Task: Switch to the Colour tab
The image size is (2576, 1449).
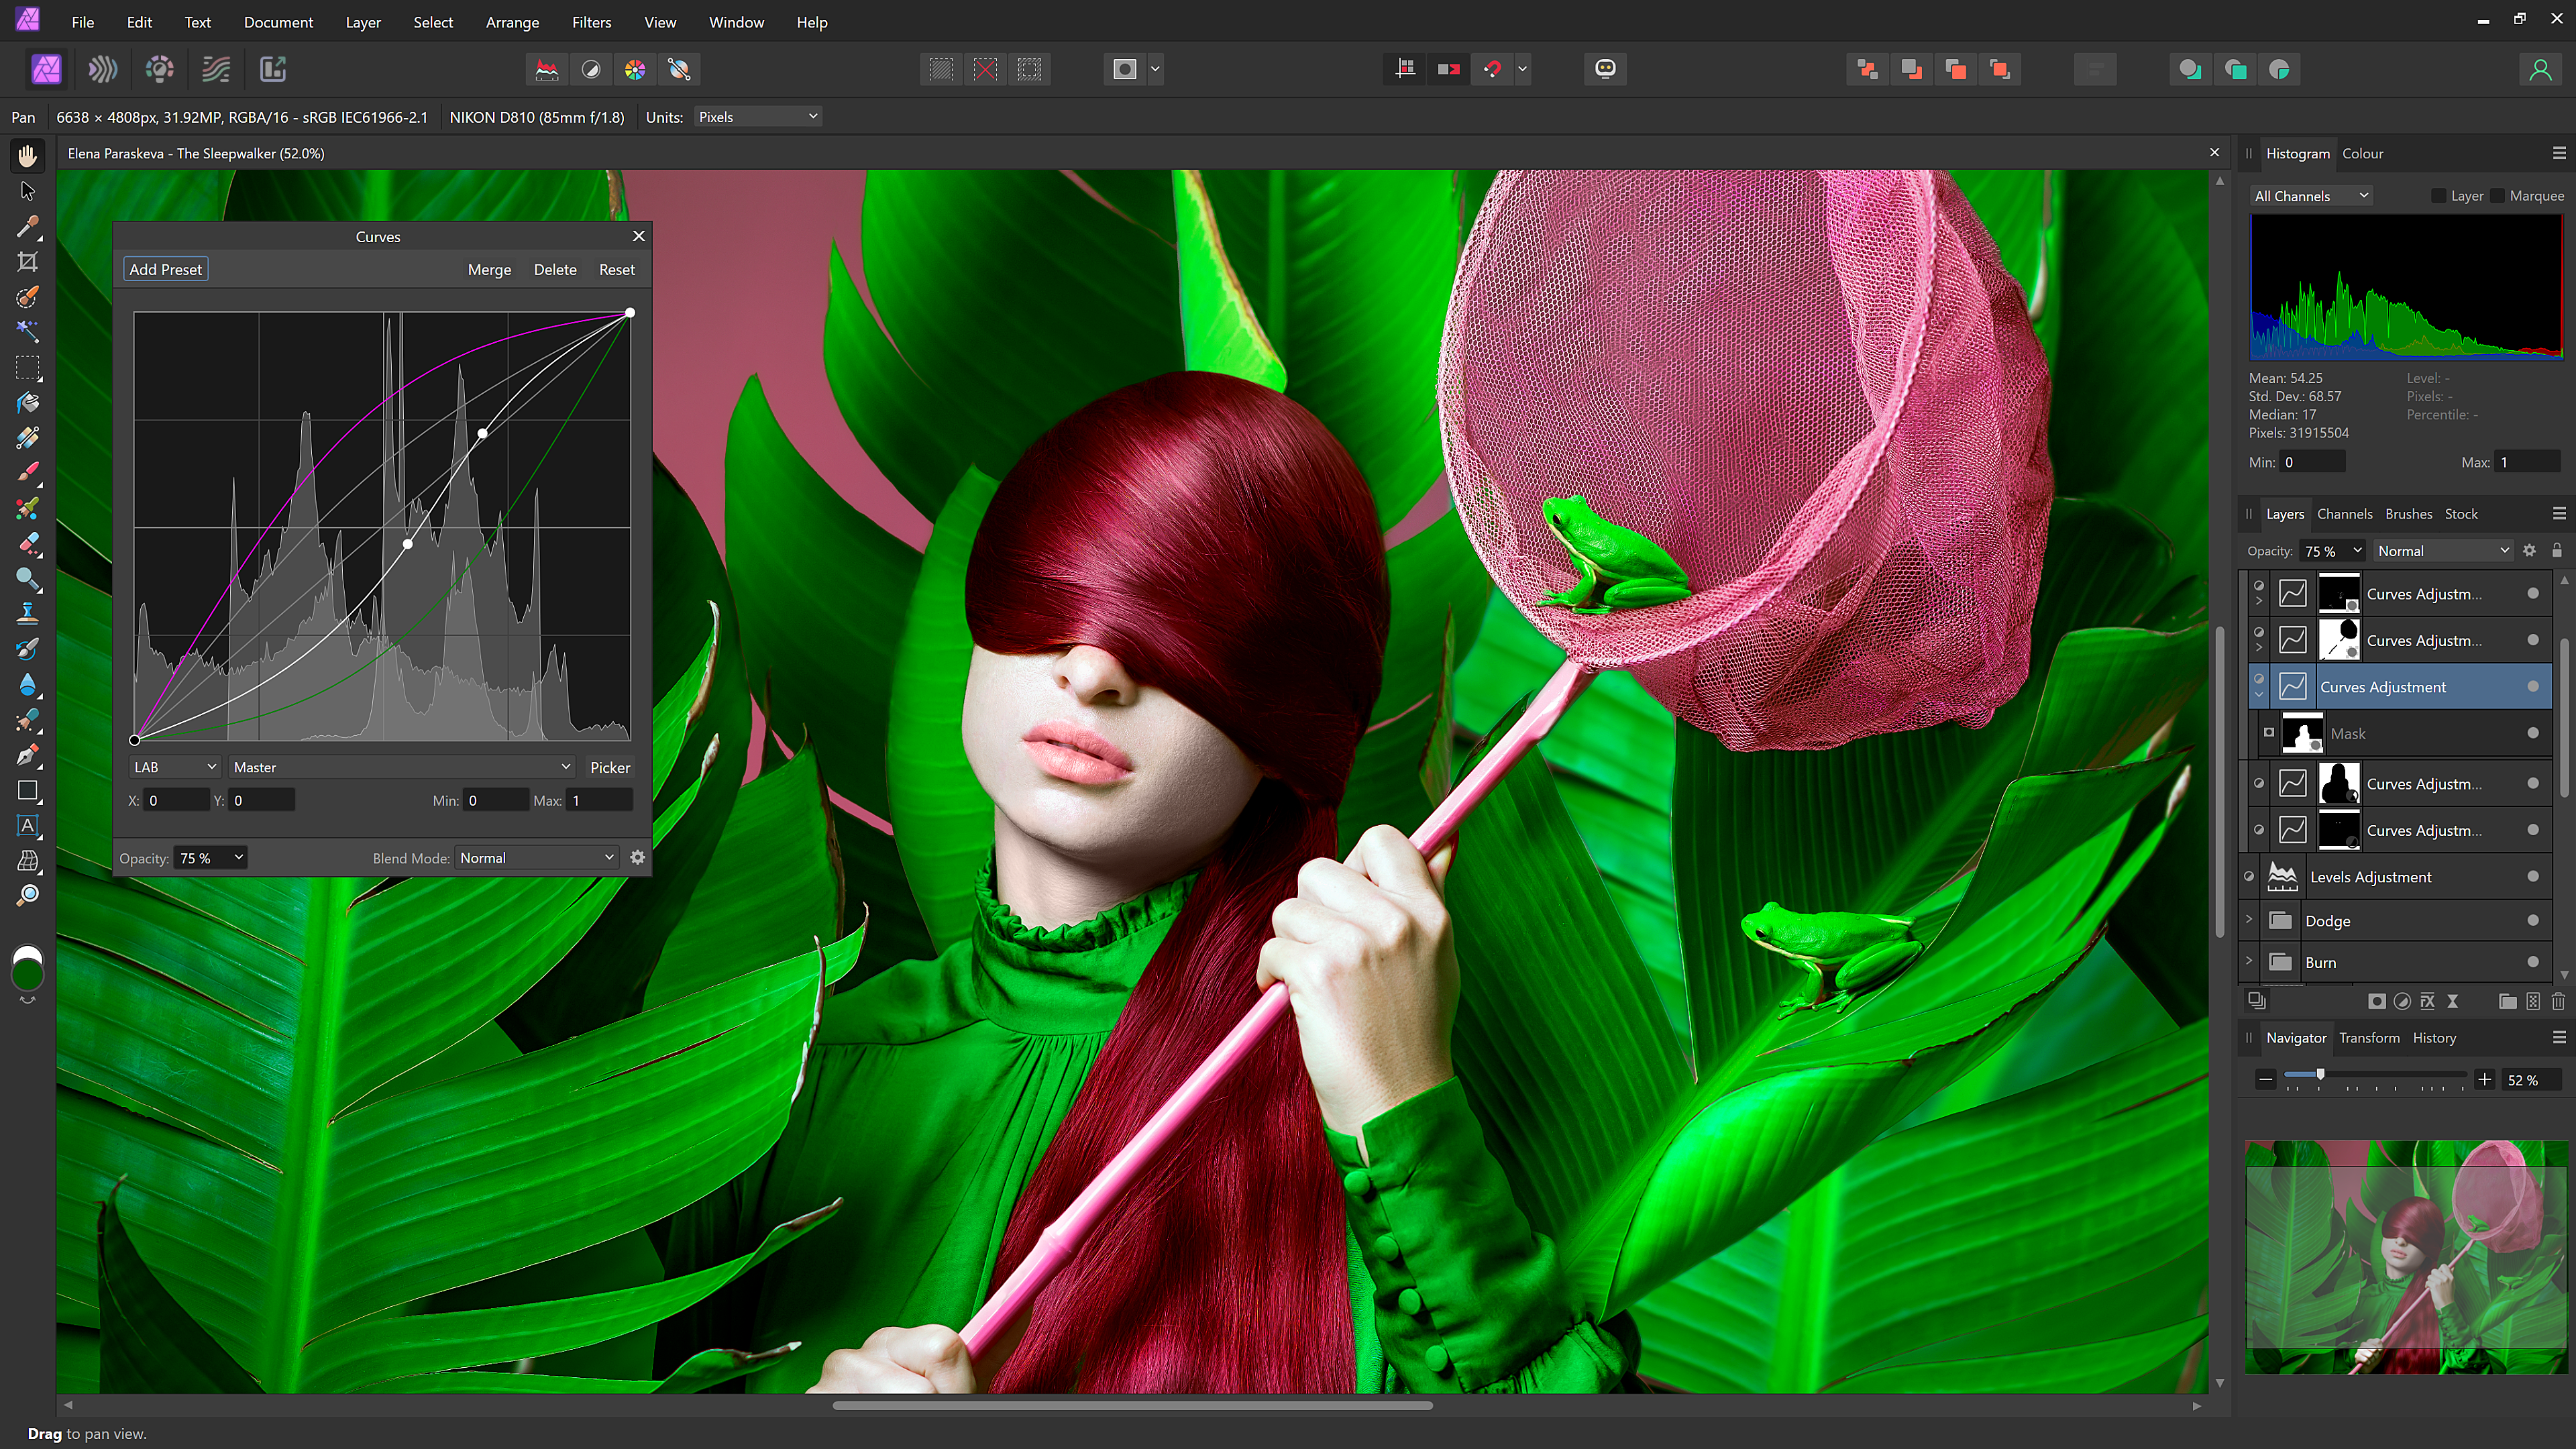Action: (2362, 153)
